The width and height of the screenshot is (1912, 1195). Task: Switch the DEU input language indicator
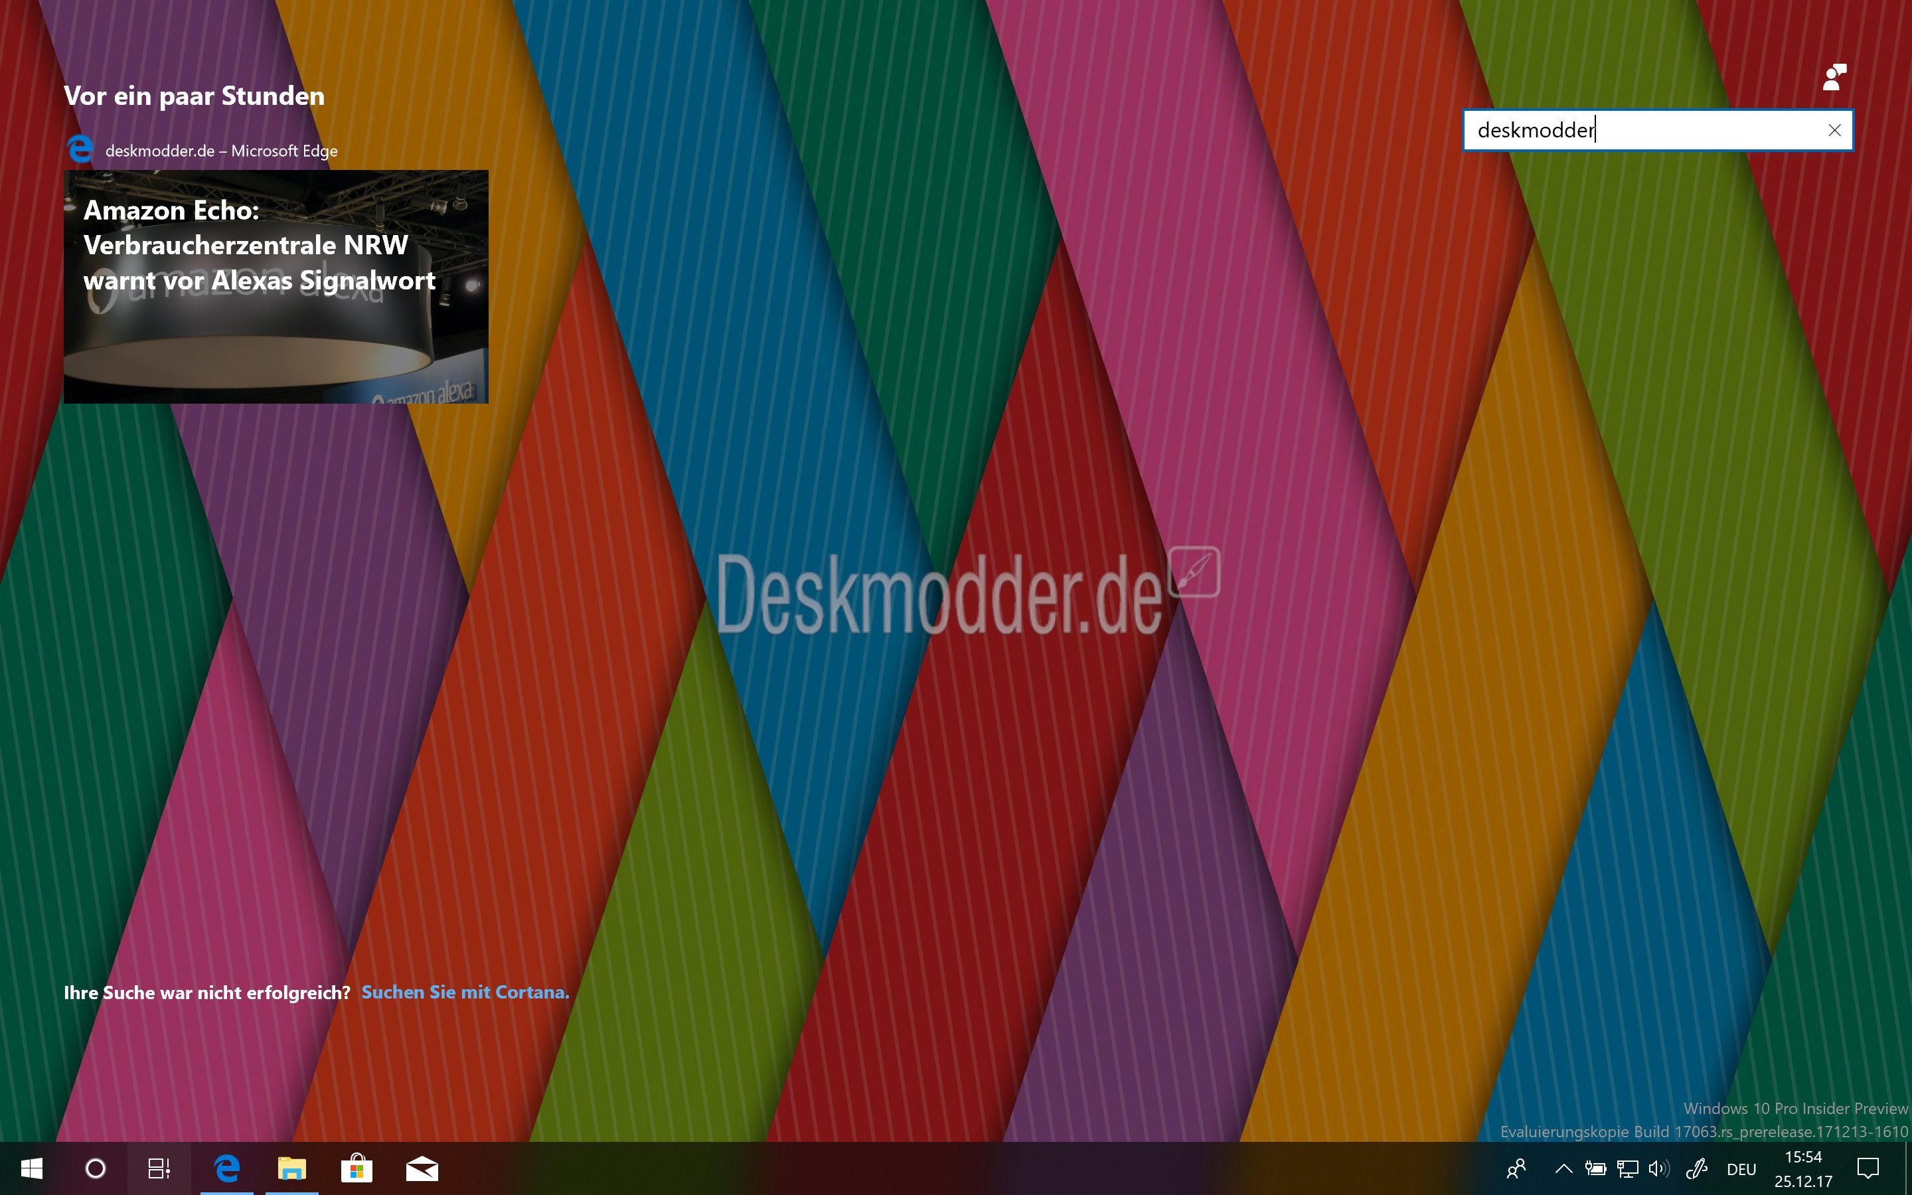point(1741,1170)
